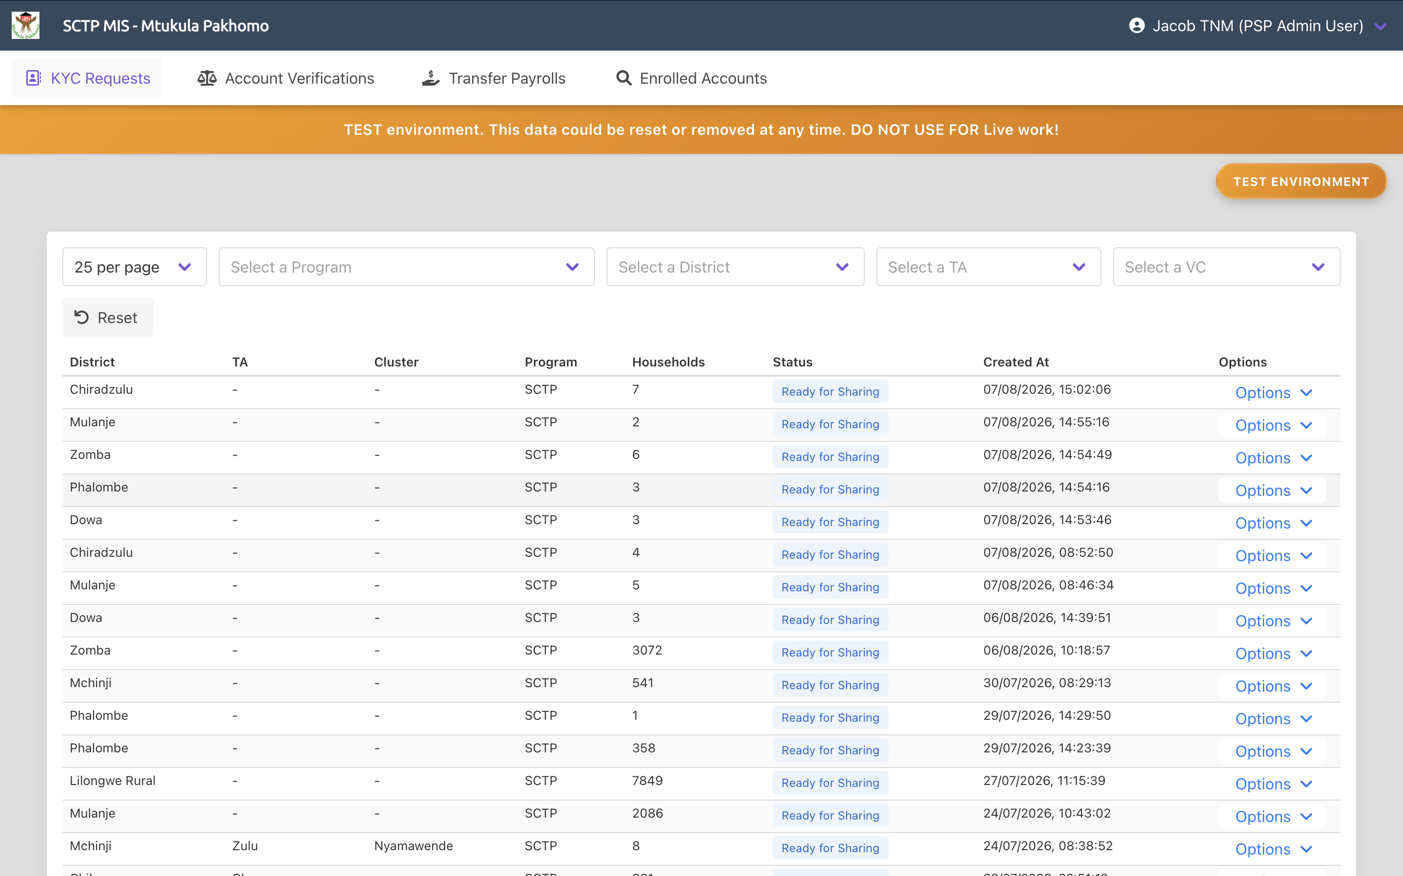Click the 7849 households value
The width and height of the screenshot is (1403, 876).
(647, 781)
